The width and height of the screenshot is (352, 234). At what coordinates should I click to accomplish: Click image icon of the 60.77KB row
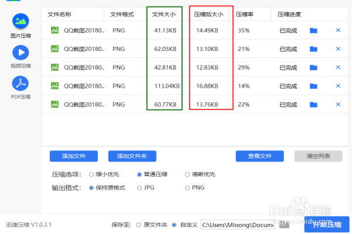coord(55,104)
